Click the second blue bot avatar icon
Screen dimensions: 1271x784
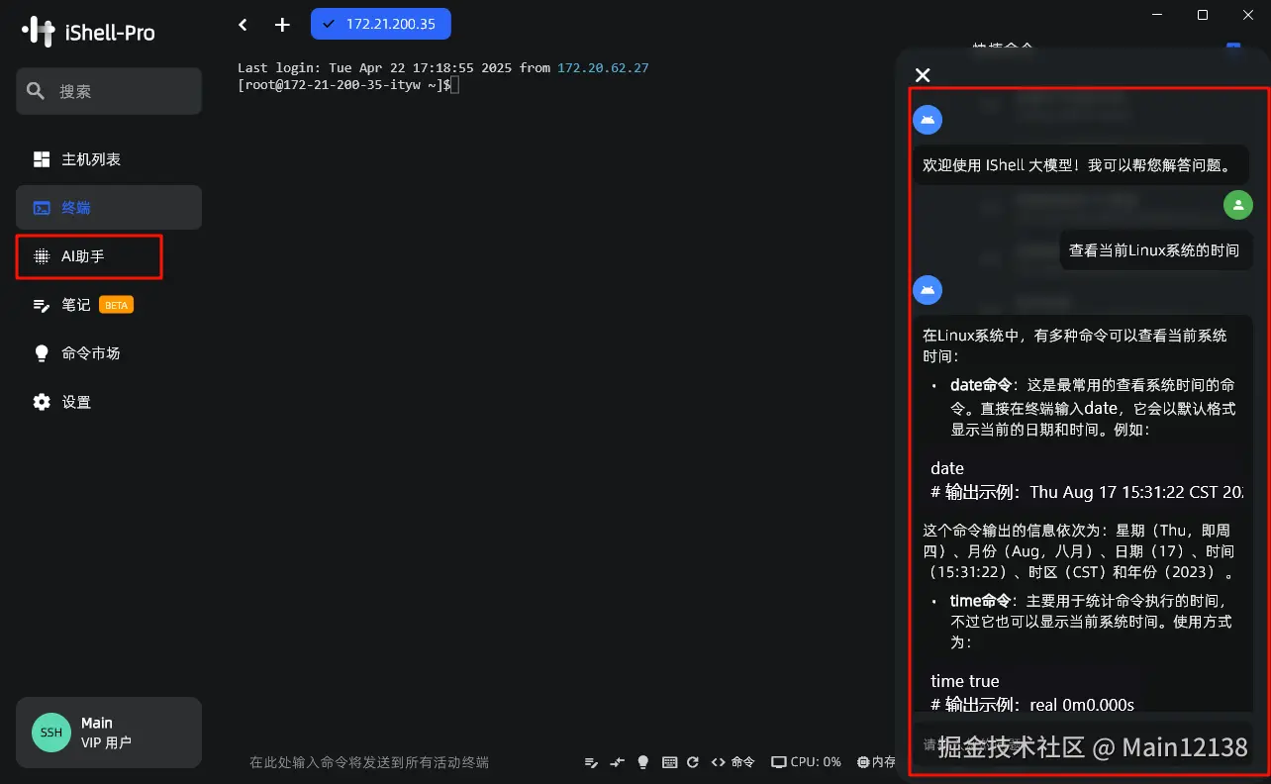[x=928, y=290]
